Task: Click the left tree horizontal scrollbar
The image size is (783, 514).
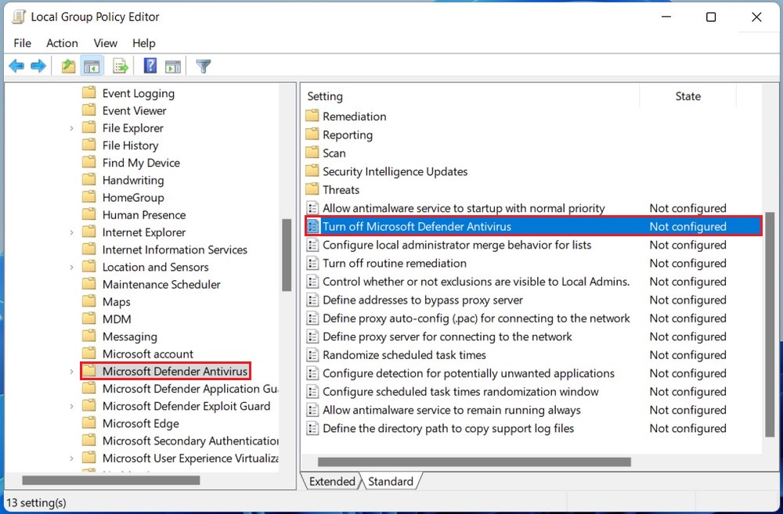Action: [x=111, y=480]
